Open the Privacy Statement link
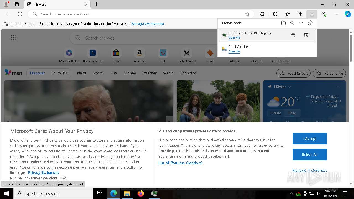This screenshot has width=354, height=199. click(x=43, y=172)
